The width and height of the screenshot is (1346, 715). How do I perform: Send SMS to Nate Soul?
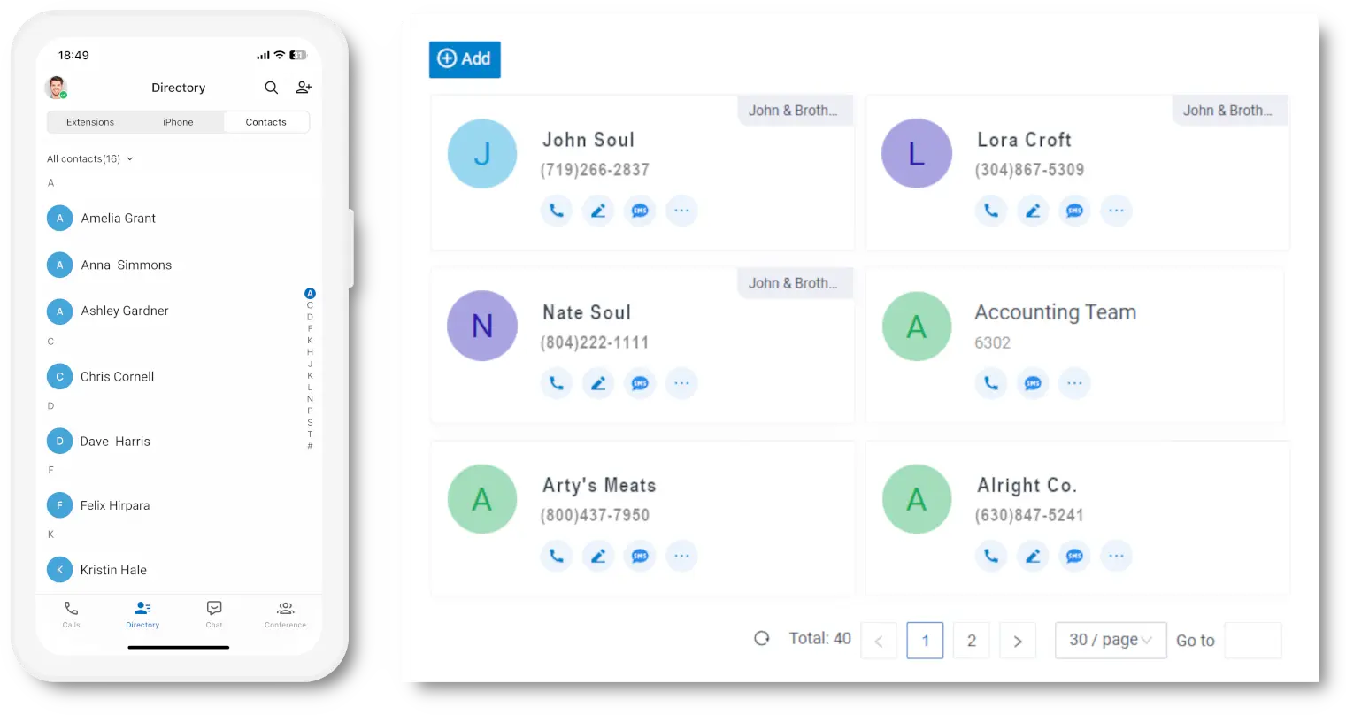pyautogui.click(x=640, y=383)
